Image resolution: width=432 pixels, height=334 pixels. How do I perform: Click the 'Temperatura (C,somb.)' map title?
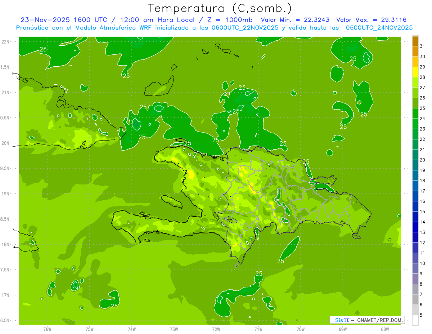[220, 8]
